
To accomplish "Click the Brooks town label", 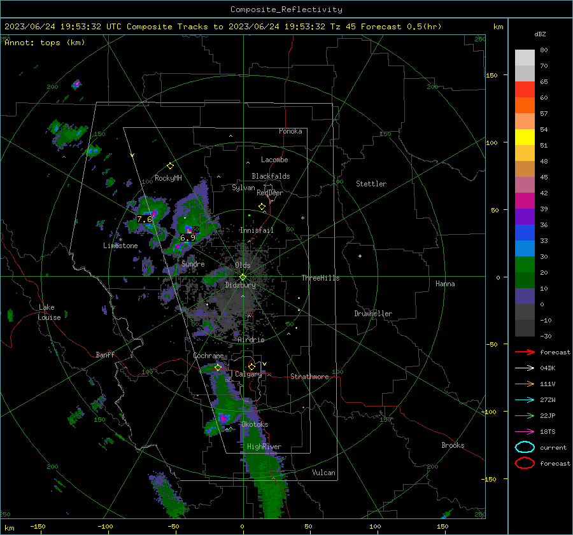I will pos(453,445).
